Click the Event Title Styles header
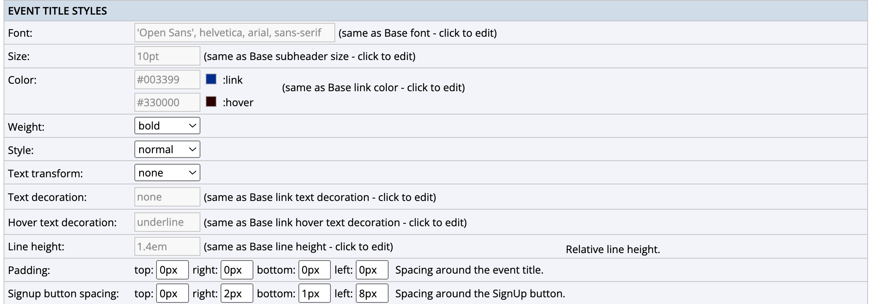 pyautogui.click(x=57, y=11)
